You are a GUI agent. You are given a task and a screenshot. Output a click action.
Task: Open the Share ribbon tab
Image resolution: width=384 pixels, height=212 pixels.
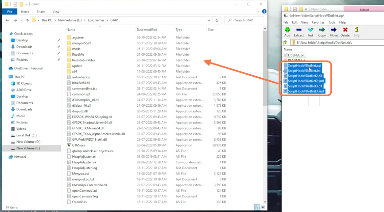pos(41,11)
